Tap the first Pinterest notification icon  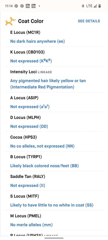16,6
